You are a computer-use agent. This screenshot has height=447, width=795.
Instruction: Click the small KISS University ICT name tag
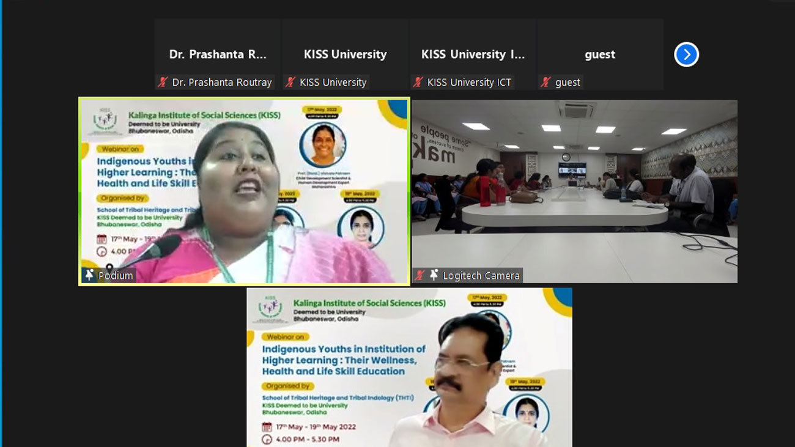tap(469, 83)
